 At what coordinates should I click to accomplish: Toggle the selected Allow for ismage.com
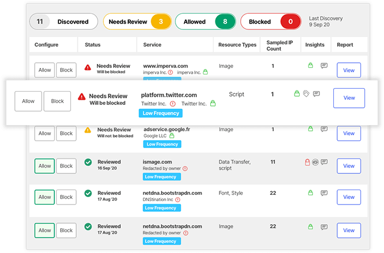pos(44,166)
